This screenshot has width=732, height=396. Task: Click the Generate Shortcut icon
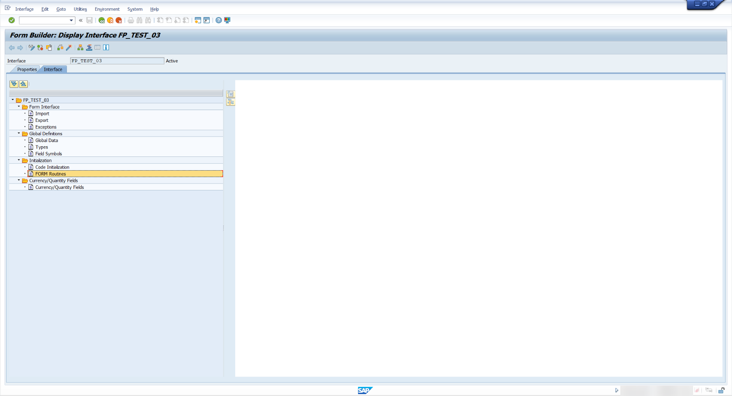tap(207, 20)
